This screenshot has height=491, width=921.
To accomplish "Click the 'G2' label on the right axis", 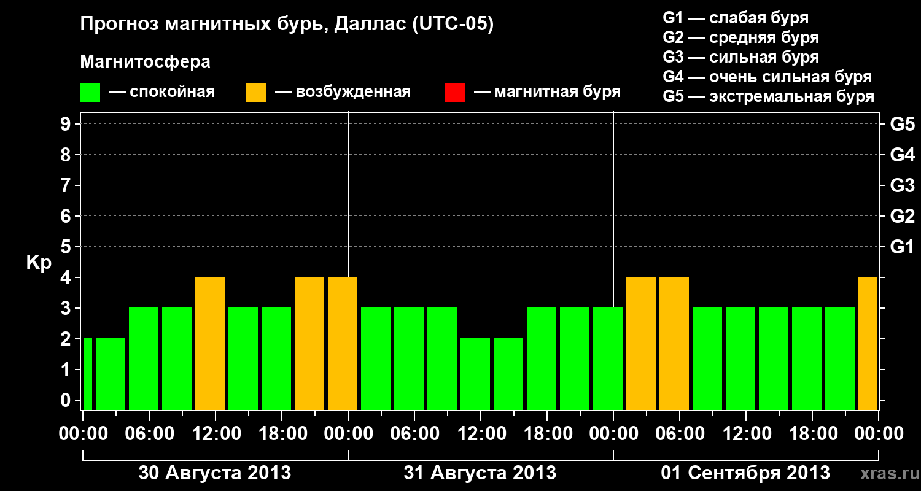I will tap(902, 217).
